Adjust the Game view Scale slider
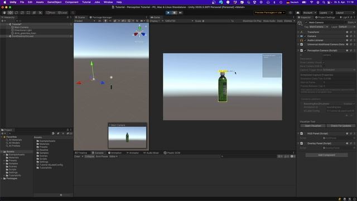The width and height of the screenshot is (357, 201). coord(216,21)
